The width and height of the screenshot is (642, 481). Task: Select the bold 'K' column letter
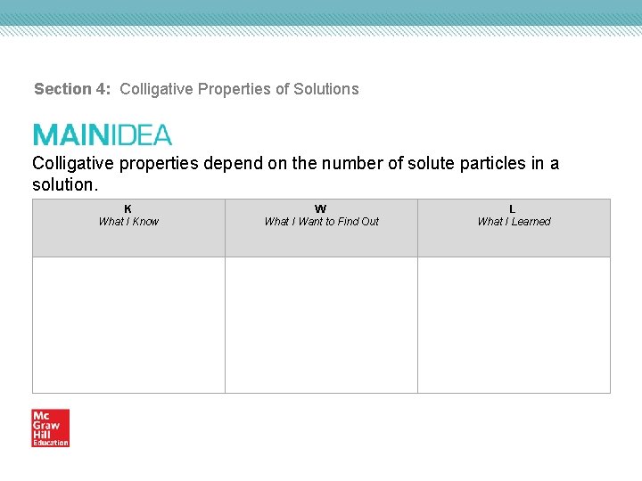pyautogui.click(x=128, y=209)
